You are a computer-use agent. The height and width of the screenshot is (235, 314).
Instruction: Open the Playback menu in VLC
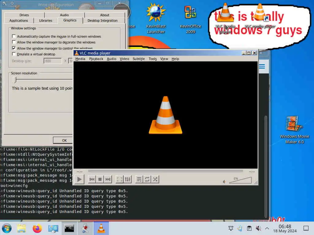point(96,59)
